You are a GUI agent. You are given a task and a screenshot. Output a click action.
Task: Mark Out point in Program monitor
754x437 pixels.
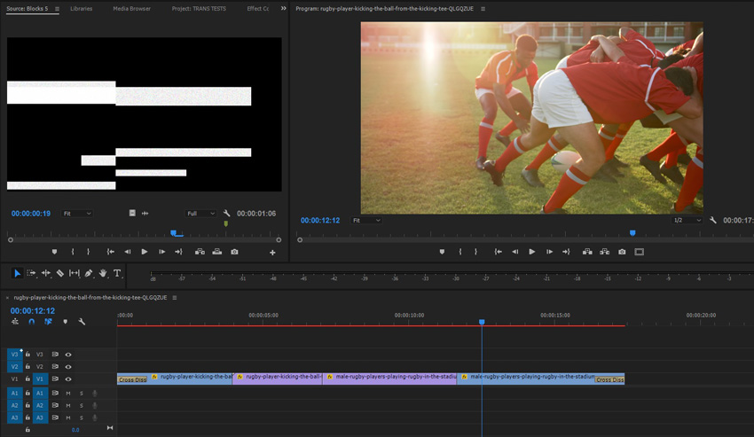click(x=475, y=252)
